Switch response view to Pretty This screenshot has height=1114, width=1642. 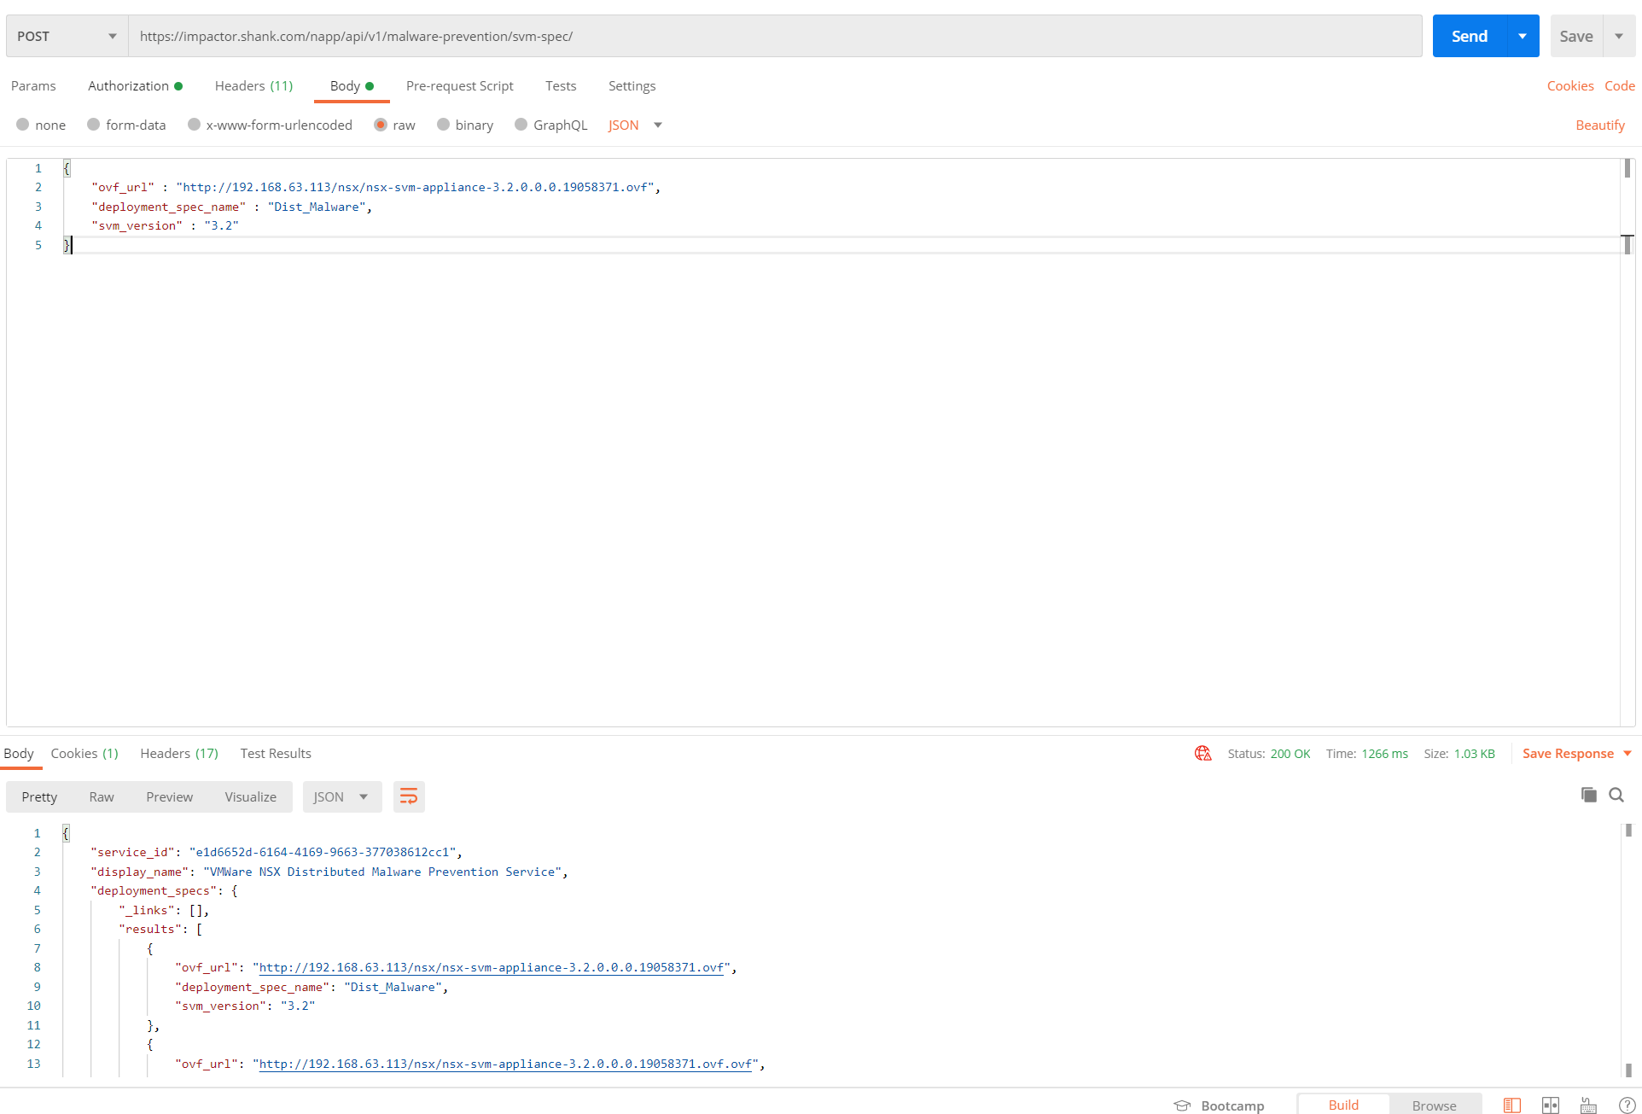pyautogui.click(x=39, y=796)
